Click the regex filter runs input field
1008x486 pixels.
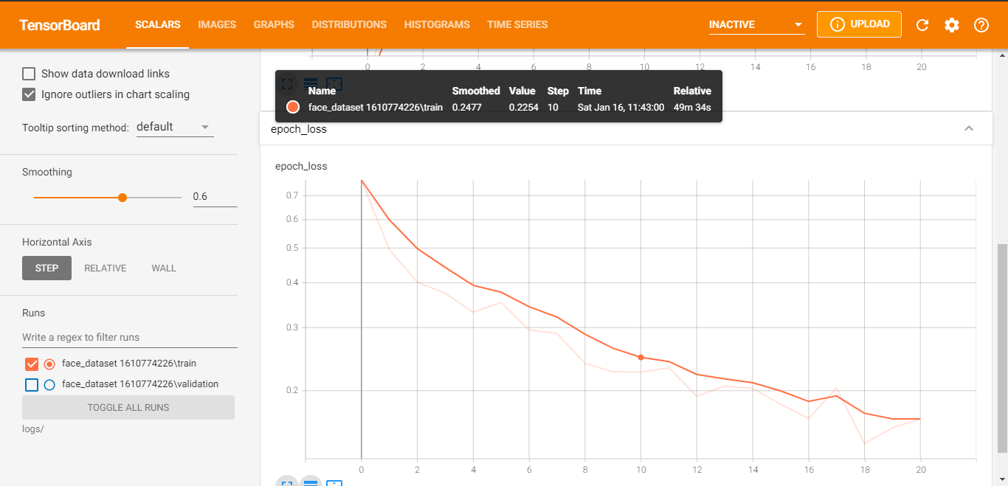129,337
